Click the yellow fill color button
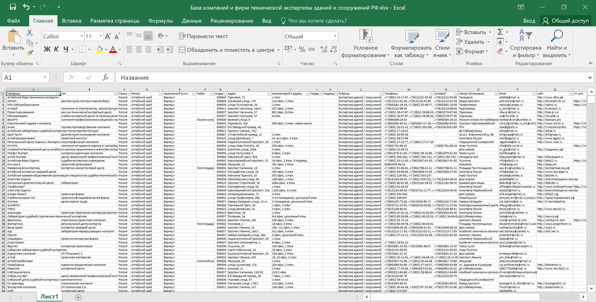 99,50
